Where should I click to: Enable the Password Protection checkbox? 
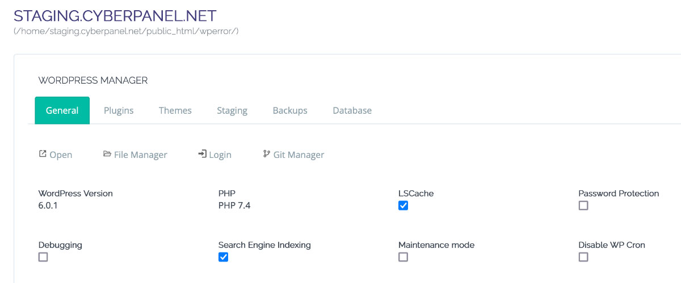pos(583,205)
